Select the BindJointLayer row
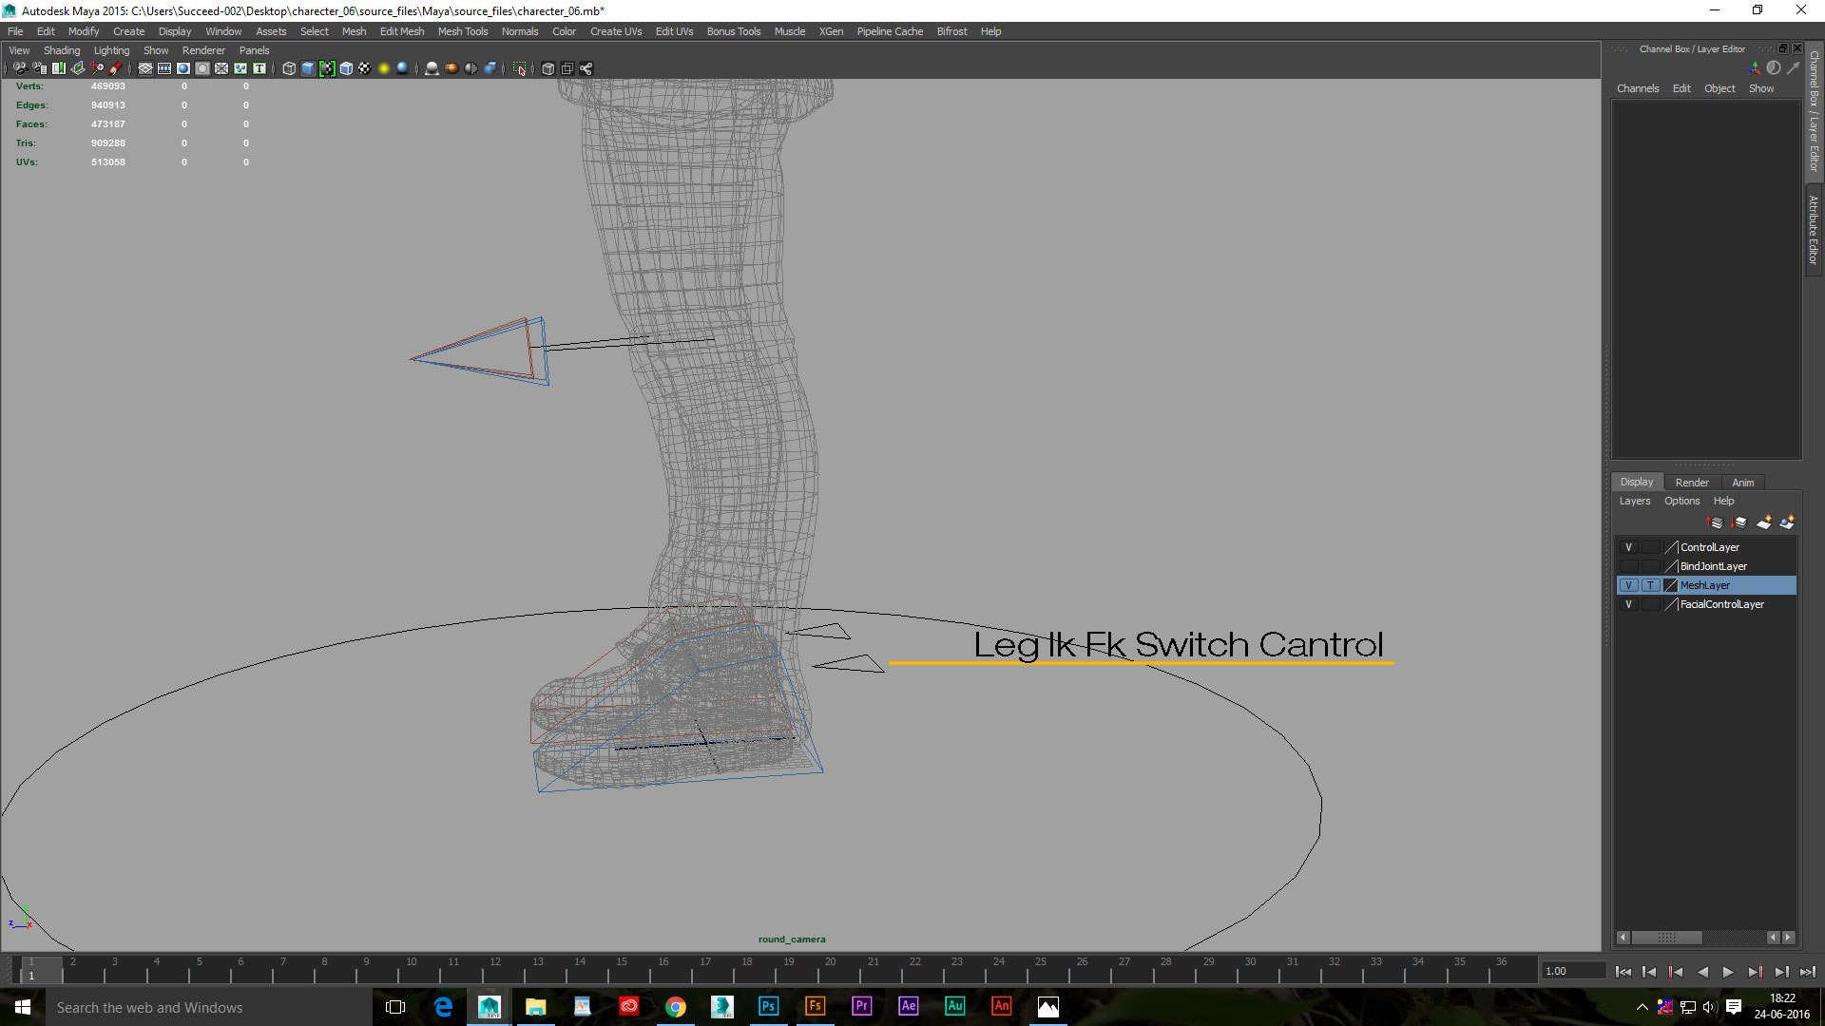This screenshot has height=1026, width=1825. (x=1706, y=566)
